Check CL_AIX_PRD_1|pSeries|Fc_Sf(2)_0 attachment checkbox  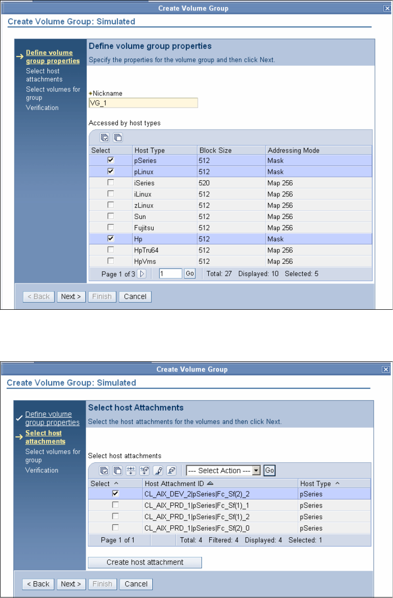coord(115,528)
